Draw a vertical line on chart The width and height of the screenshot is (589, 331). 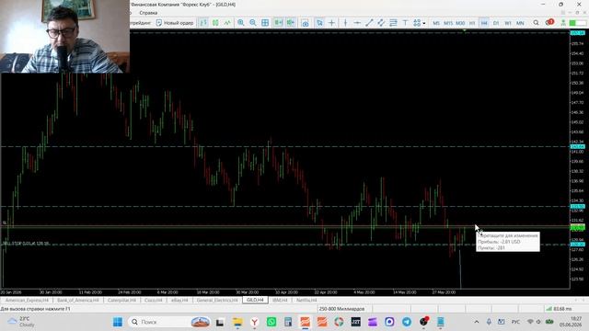(345, 23)
